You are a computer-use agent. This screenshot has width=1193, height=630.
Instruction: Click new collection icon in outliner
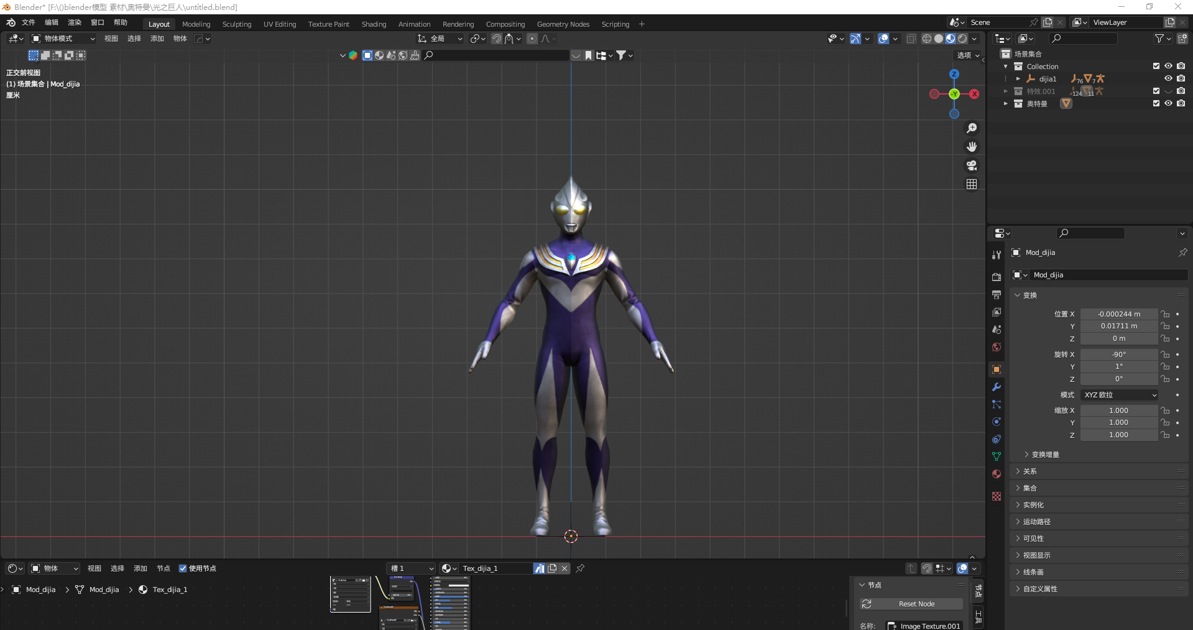click(x=1182, y=39)
